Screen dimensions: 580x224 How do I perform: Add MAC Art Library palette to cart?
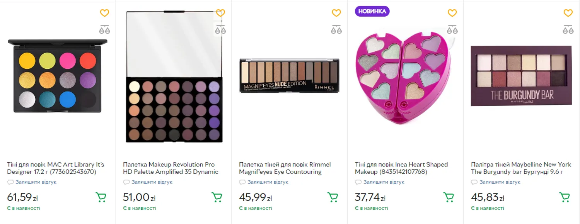101,197
